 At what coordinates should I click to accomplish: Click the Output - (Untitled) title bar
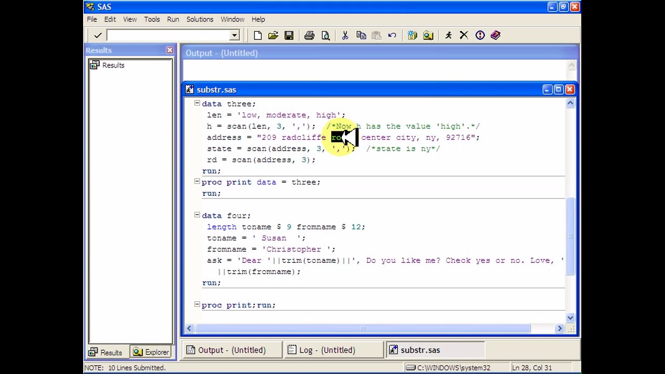[380, 53]
